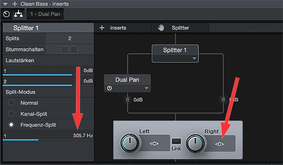Collapse the Clean Bass Inserts panel triangle
Image resolution: width=283 pixels, height=165 pixels.
point(5,4)
